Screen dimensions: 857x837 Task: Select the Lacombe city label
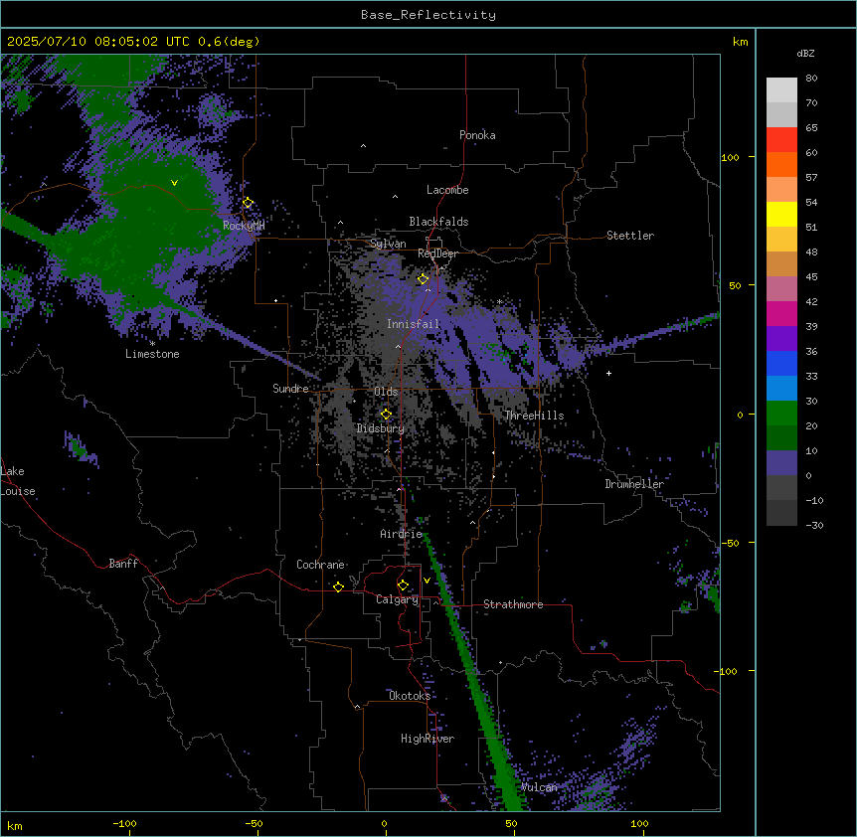(x=447, y=190)
